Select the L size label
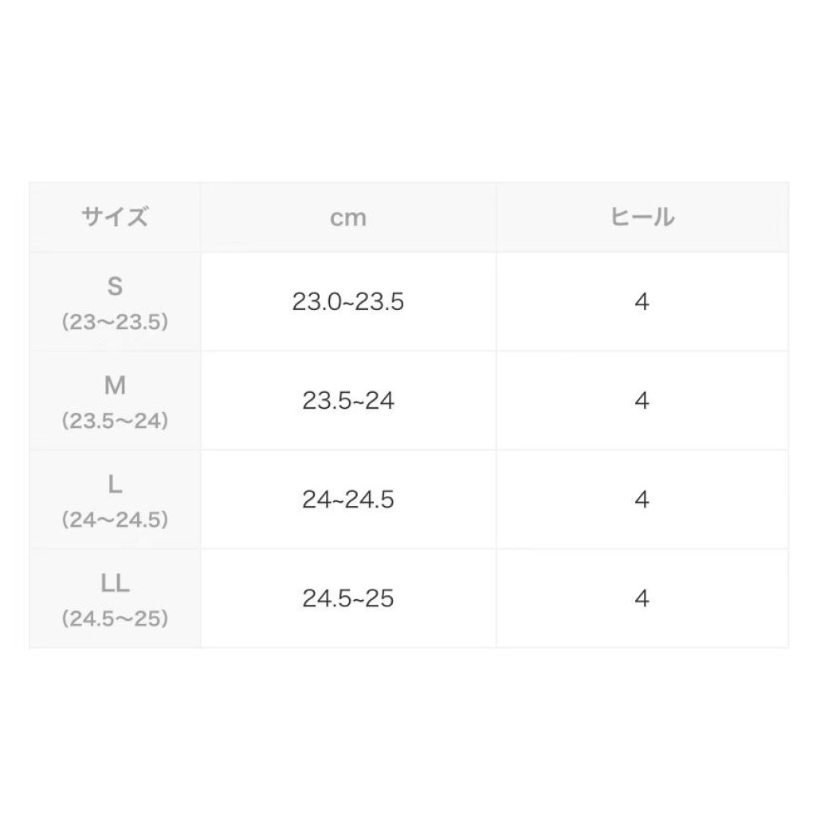Screen dimensions: 816x816 [115, 484]
